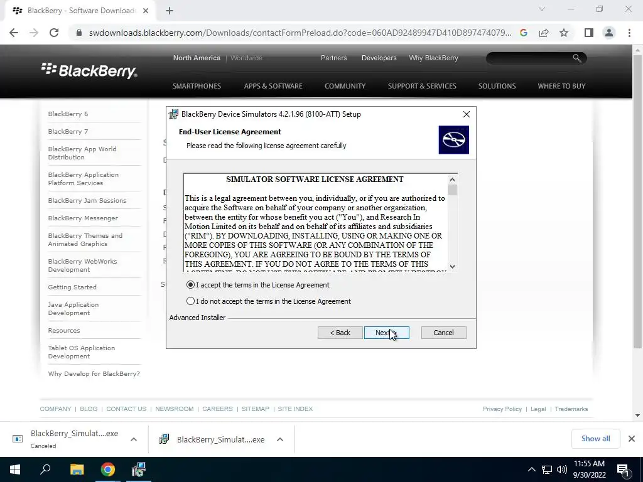Close the installer setup dialog with X
Screen dimensions: 643x482
click(x=467, y=114)
